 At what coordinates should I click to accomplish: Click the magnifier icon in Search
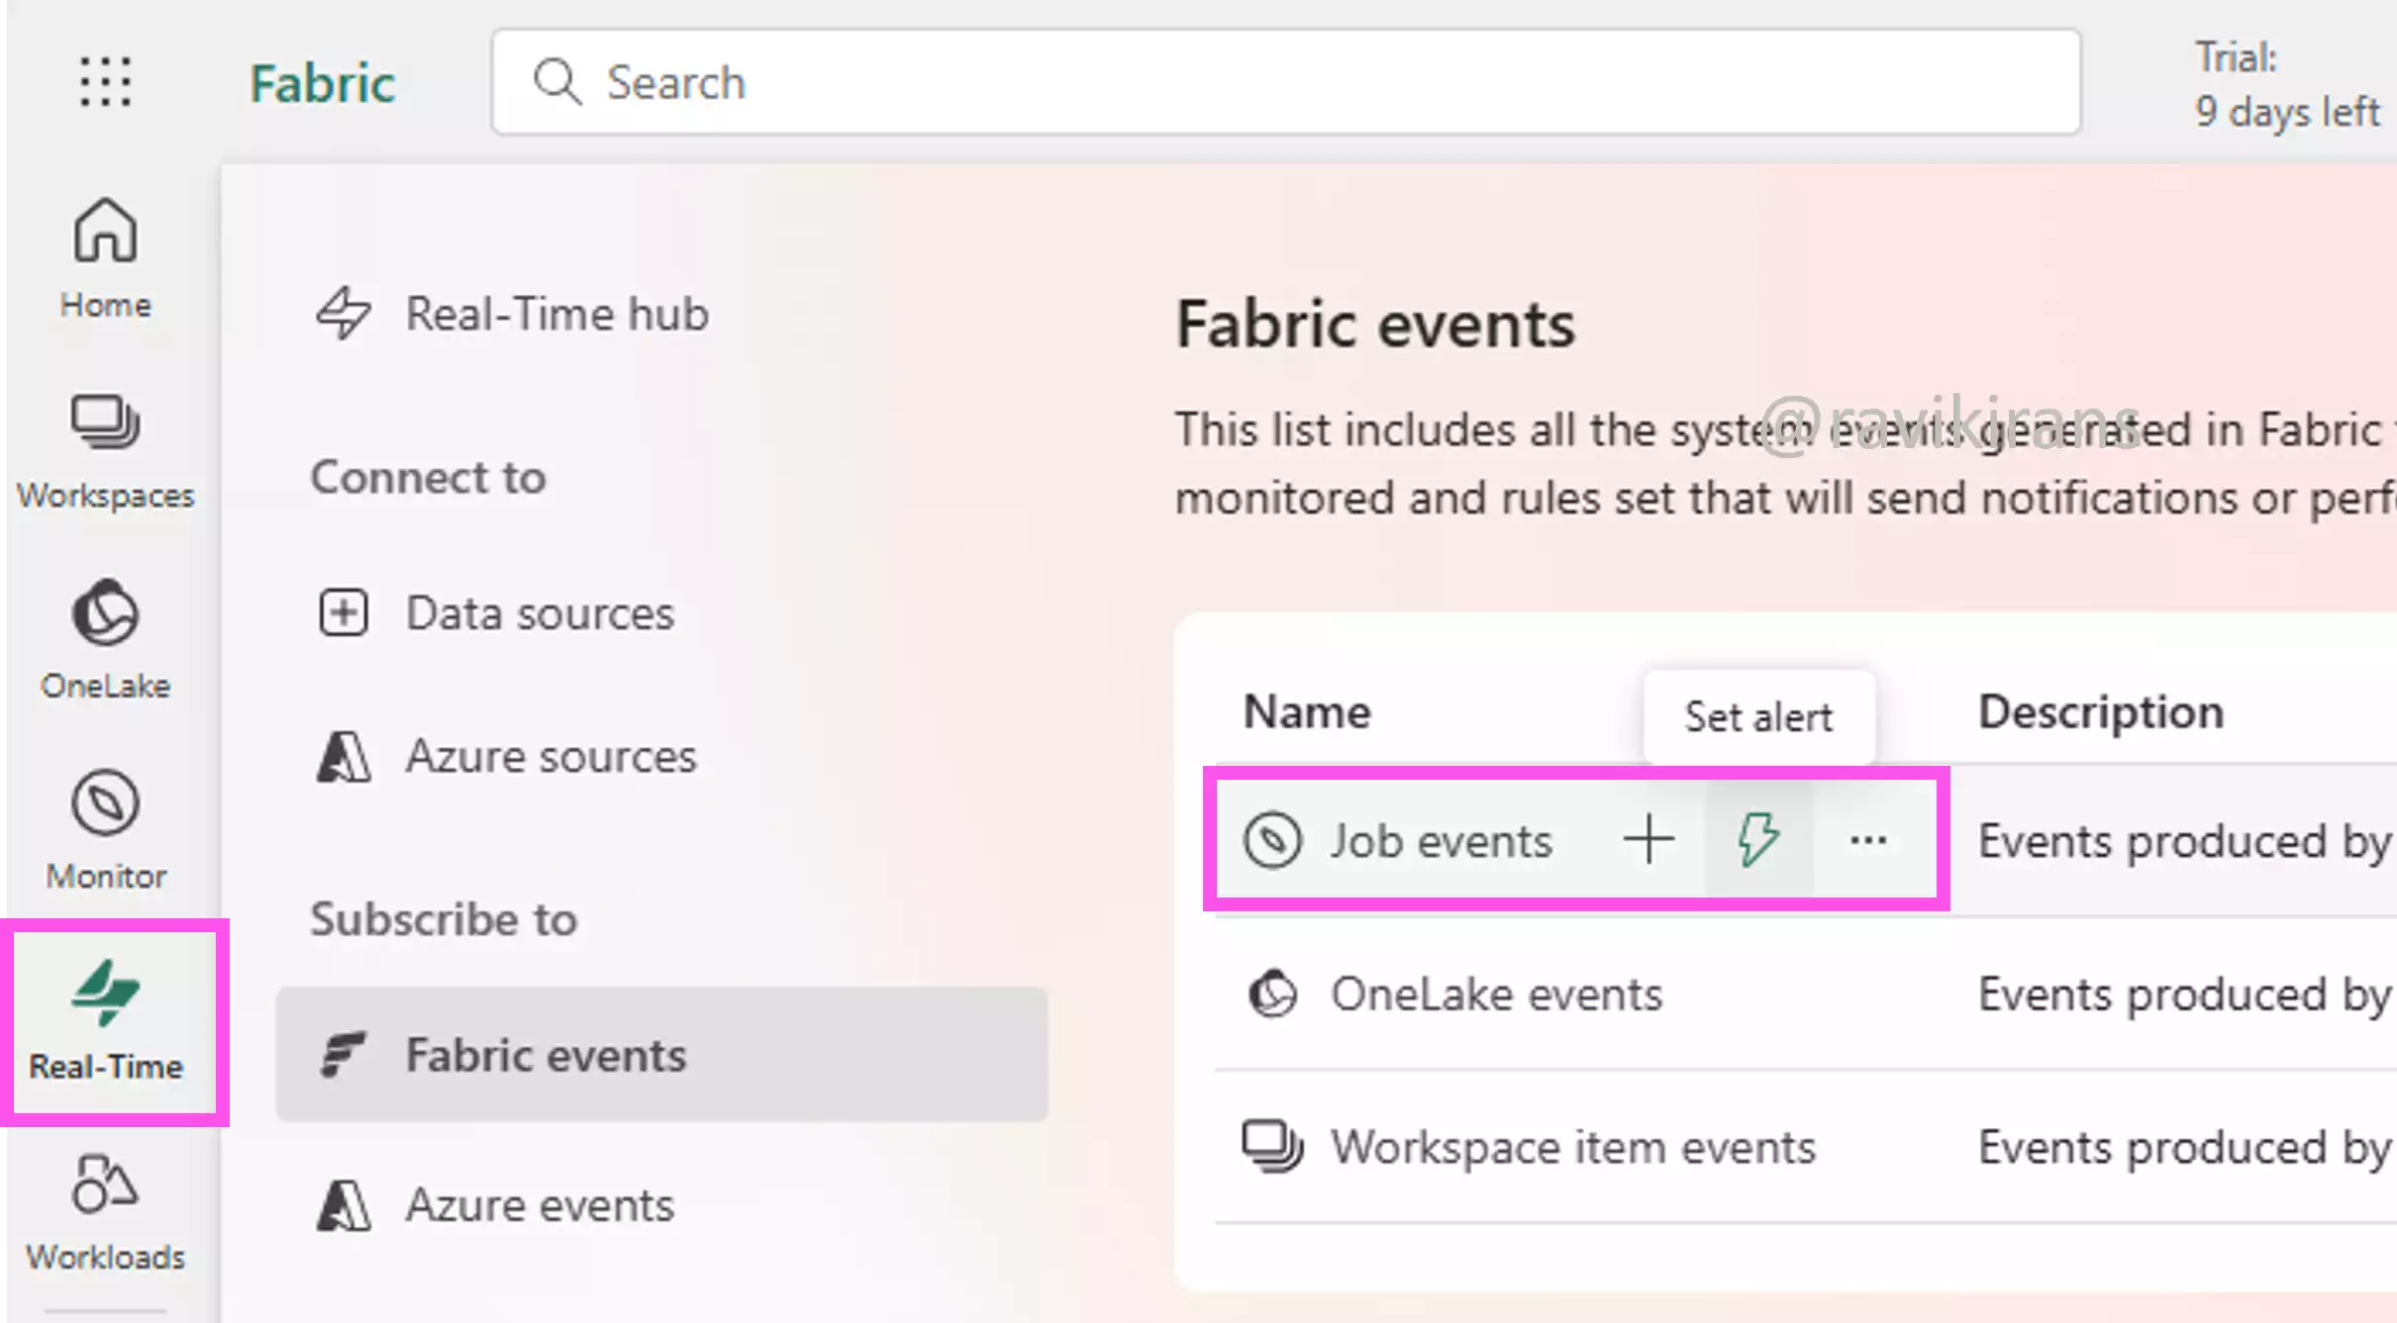coord(557,81)
